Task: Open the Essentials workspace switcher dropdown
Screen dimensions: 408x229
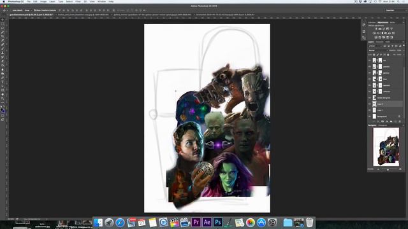Action: coord(395,10)
